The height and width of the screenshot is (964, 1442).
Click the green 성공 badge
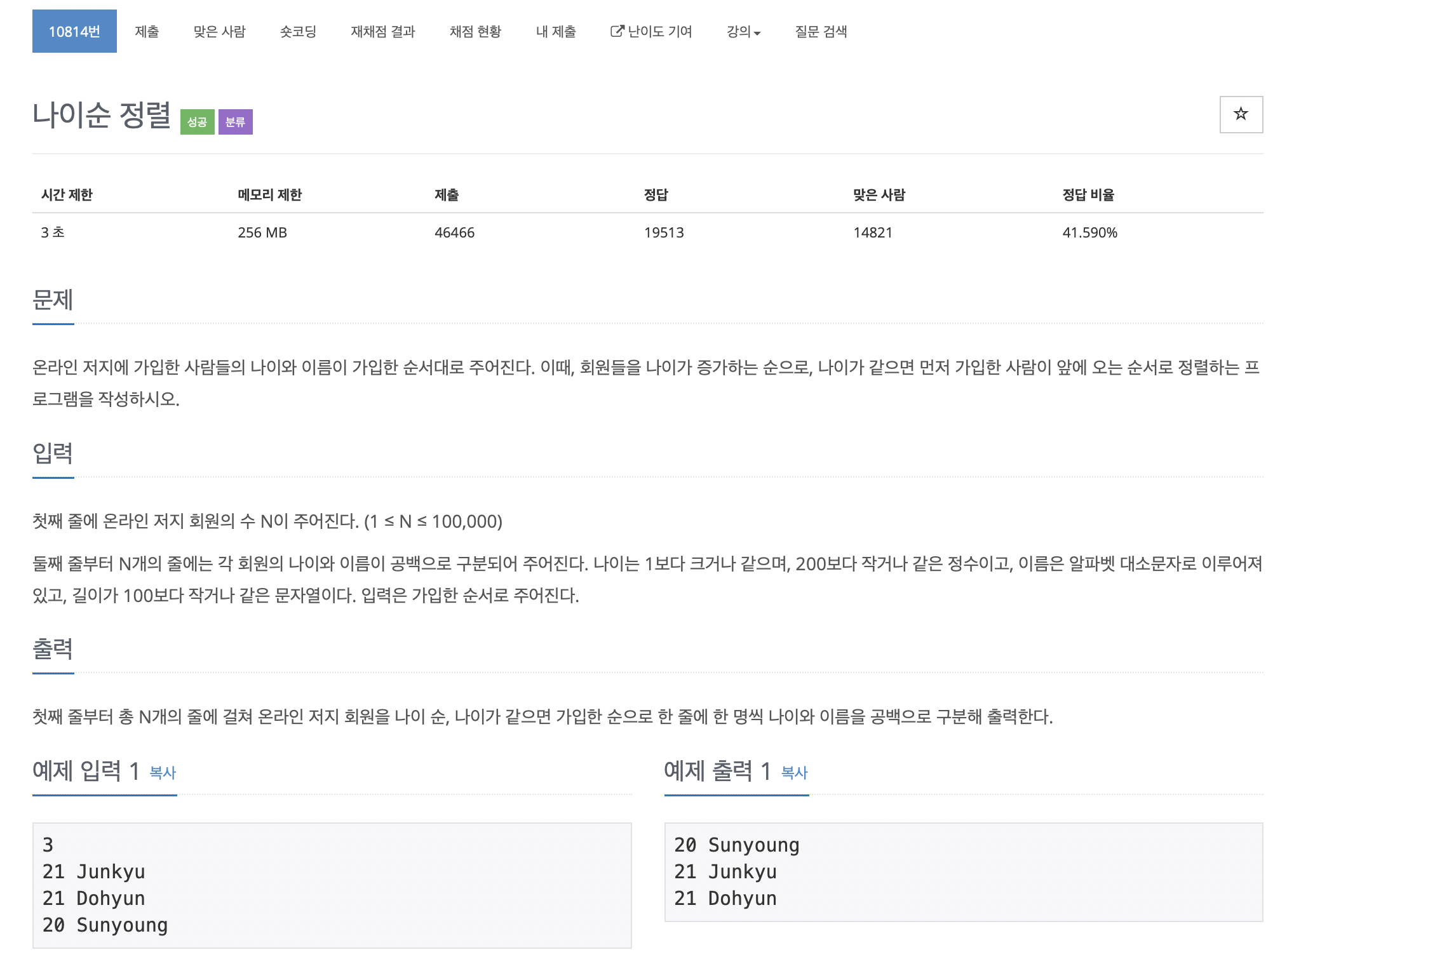197,122
